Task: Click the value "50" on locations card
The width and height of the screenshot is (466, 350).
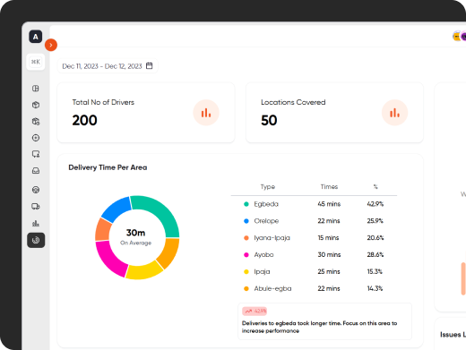Action: pos(269,120)
